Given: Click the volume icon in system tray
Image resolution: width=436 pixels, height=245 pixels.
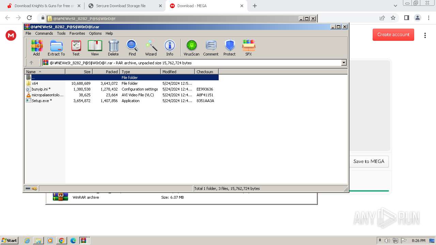Looking at the screenshot, I should [x=387, y=241].
